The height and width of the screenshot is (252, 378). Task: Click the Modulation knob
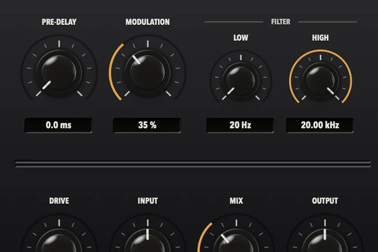(x=147, y=73)
